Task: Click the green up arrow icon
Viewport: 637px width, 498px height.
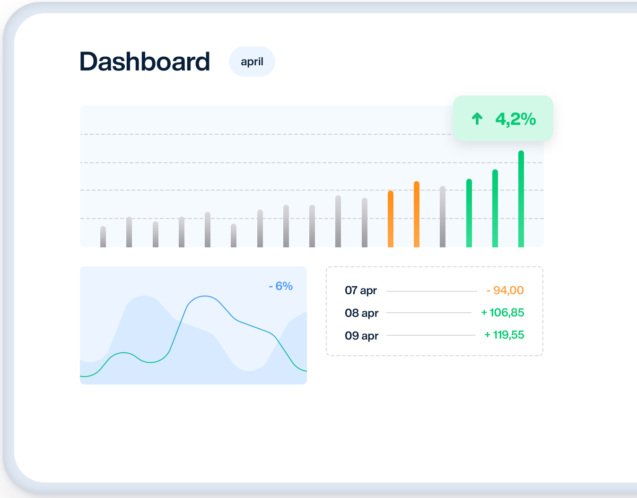Action: click(x=477, y=119)
